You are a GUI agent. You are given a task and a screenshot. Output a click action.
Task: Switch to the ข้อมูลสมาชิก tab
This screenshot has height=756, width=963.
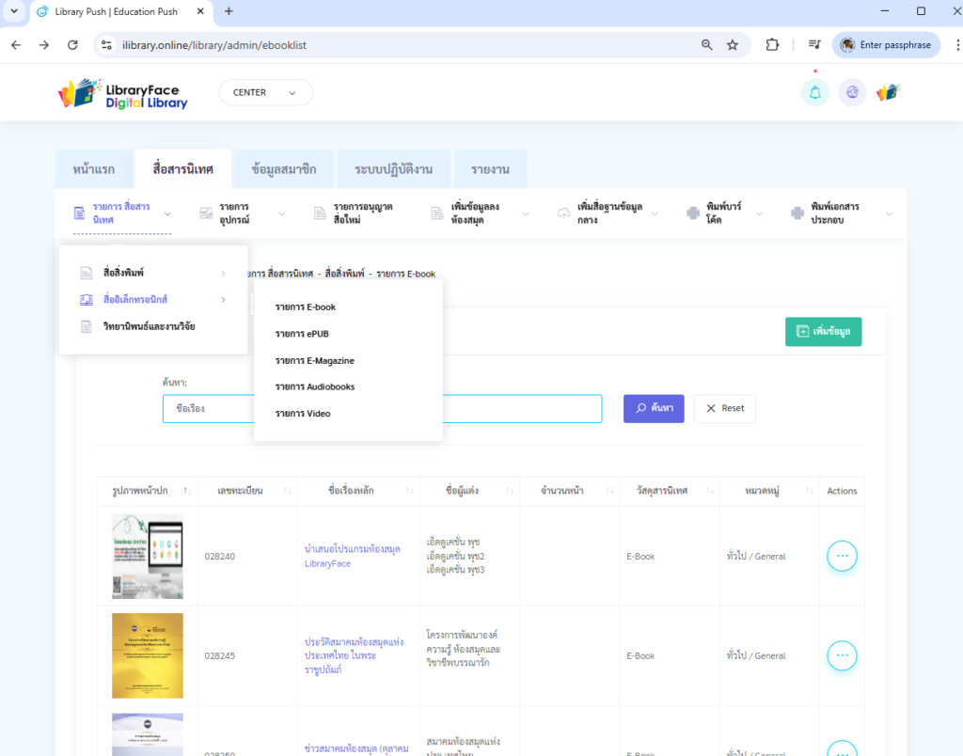[284, 170]
